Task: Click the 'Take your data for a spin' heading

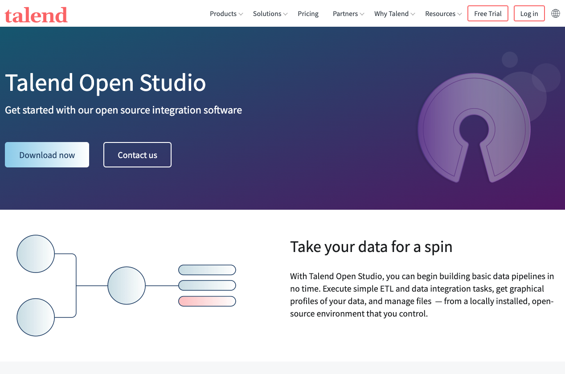Action: click(371, 246)
